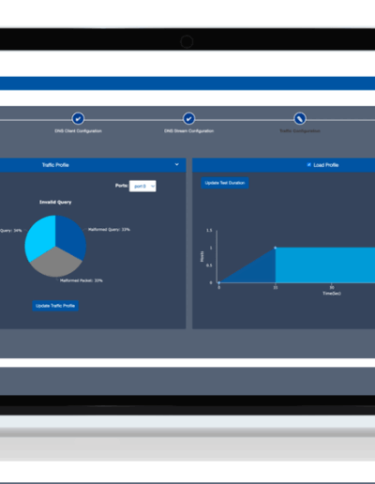Click the gray Malformed Packet pie slice

(55, 265)
